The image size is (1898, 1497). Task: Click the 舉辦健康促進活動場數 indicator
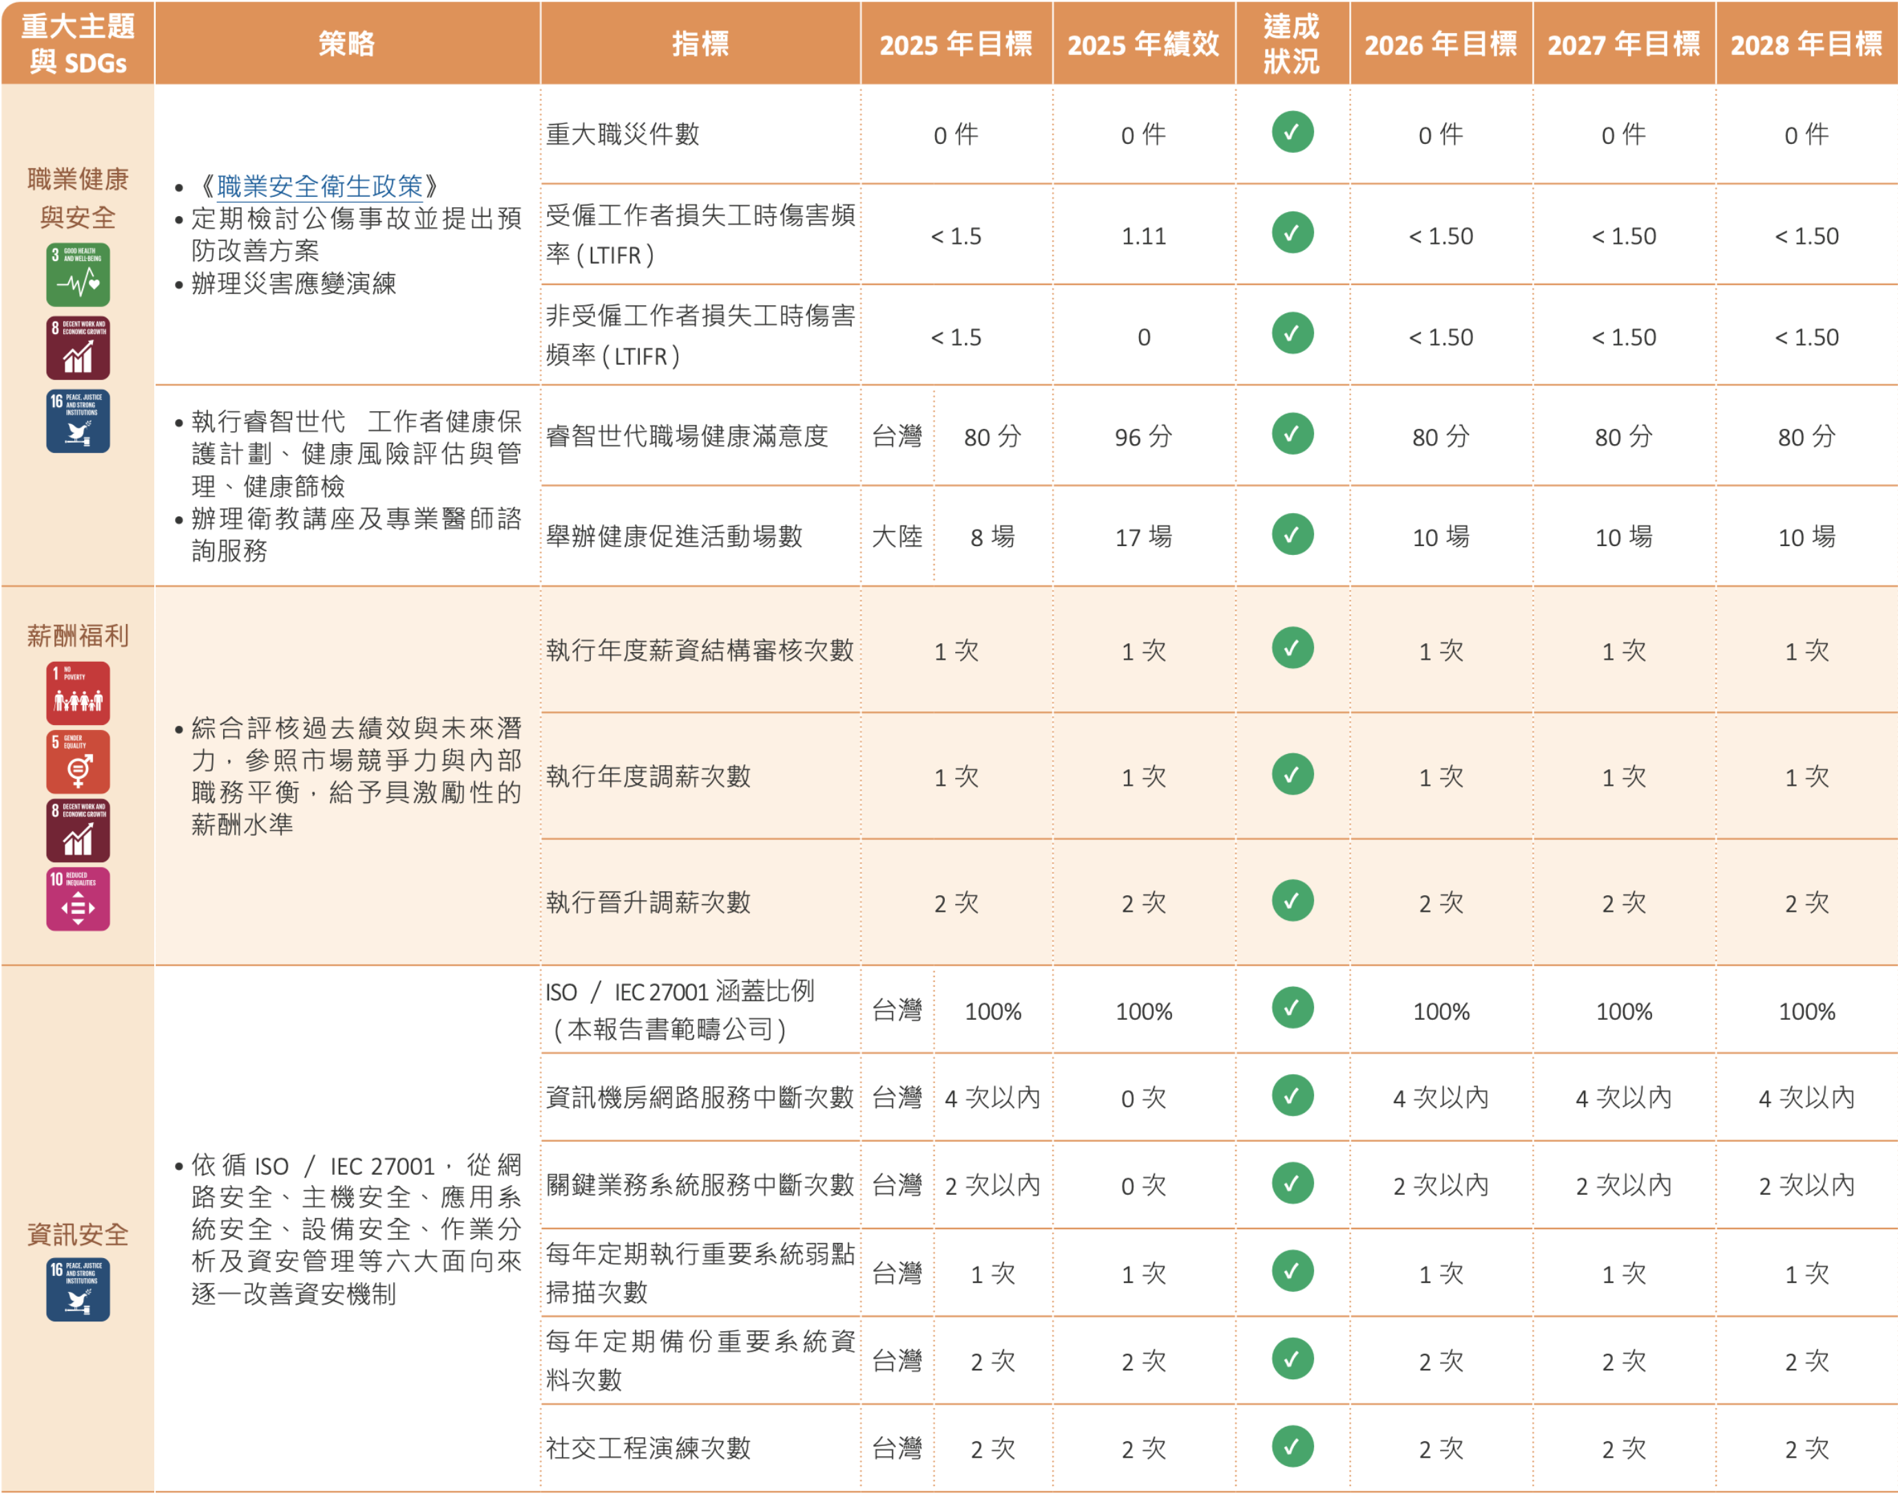(674, 536)
